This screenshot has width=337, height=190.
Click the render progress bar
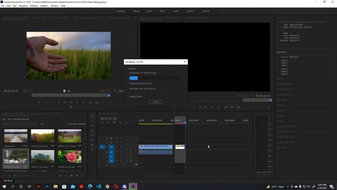point(154,78)
